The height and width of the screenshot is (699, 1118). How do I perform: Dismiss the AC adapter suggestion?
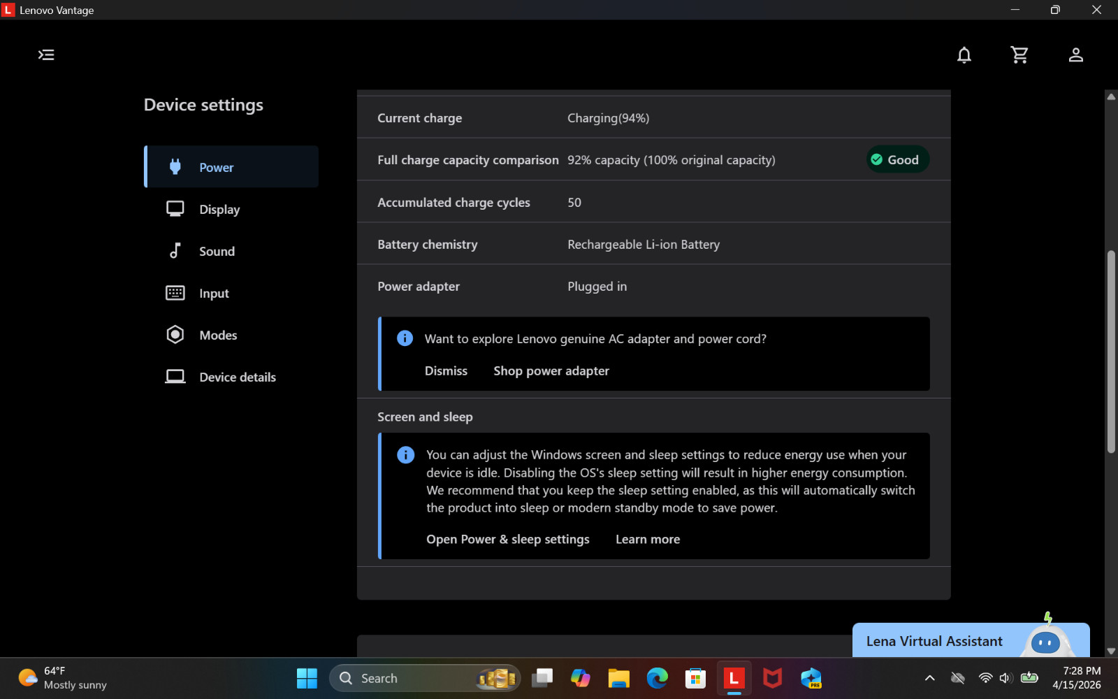click(446, 370)
